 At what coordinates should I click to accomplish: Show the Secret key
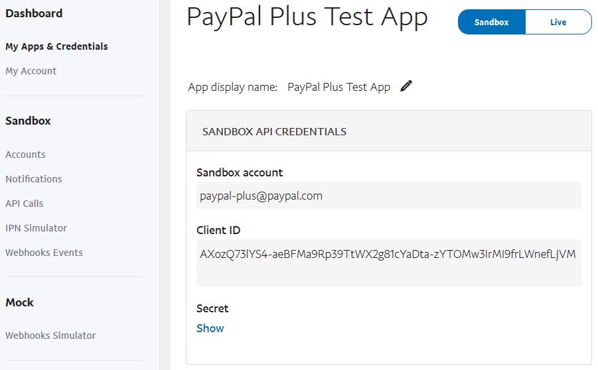coord(210,328)
